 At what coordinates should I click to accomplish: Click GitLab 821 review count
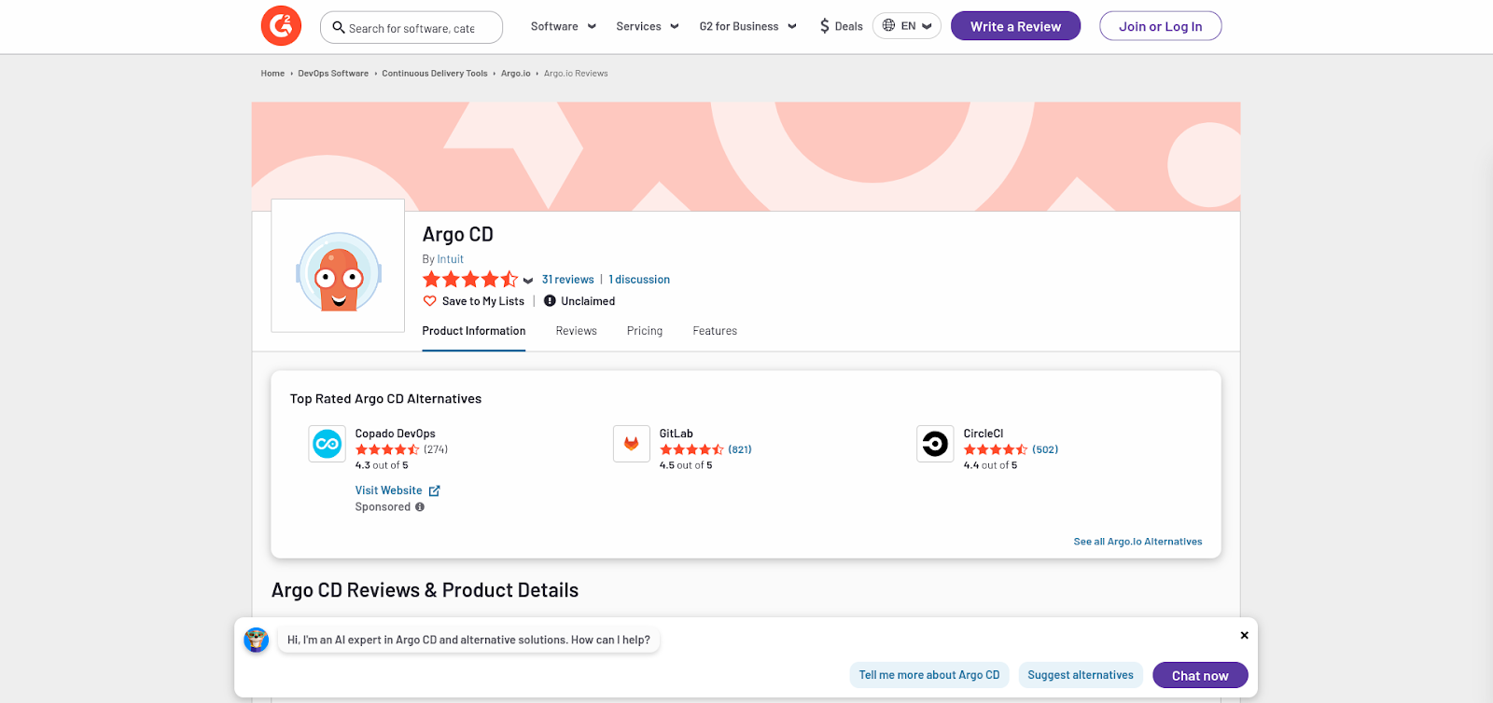click(740, 449)
